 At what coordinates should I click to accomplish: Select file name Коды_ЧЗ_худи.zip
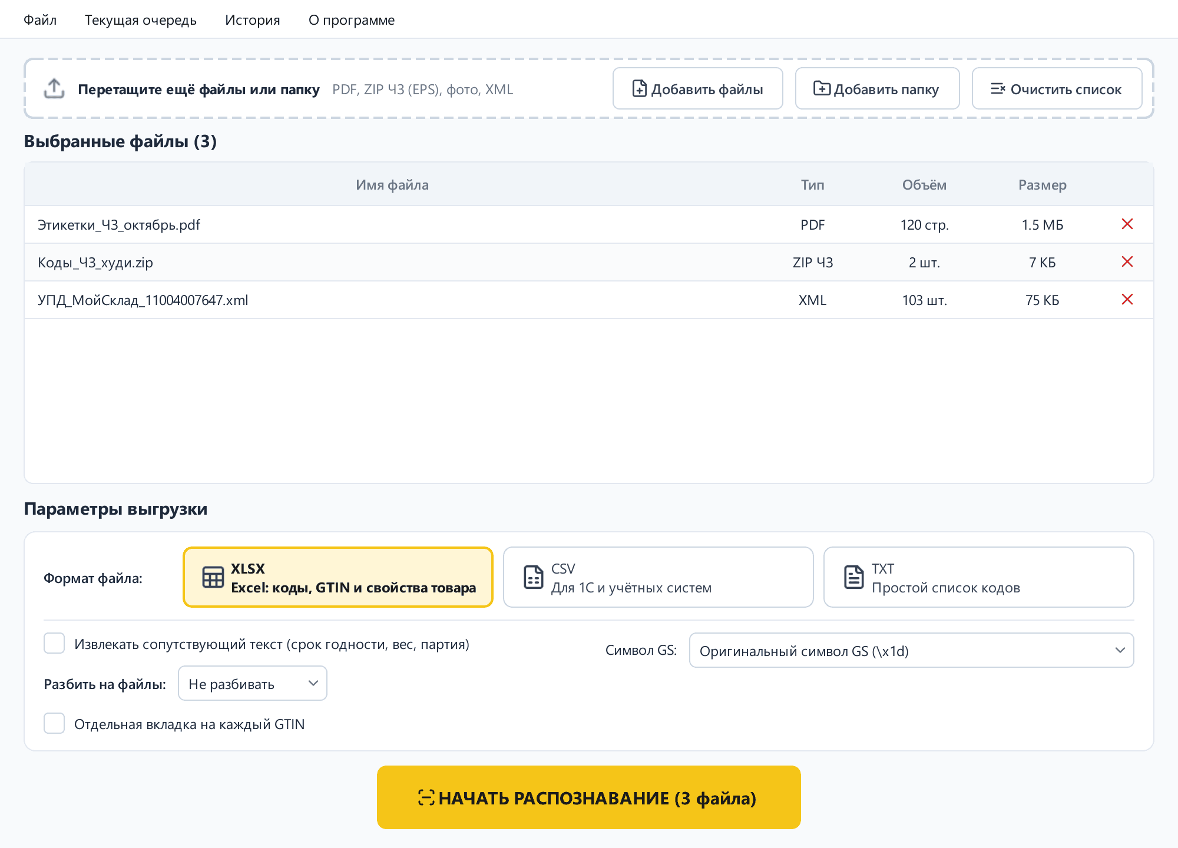[95, 263]
